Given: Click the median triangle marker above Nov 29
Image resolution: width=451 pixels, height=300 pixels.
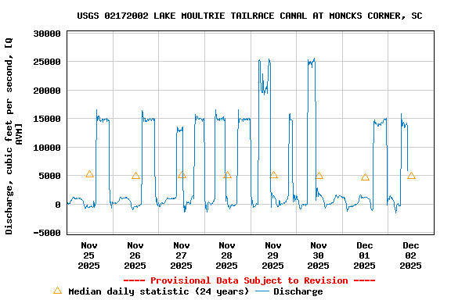Looking at the screenshot, I should pyautogui.click(x=273, y=174).
